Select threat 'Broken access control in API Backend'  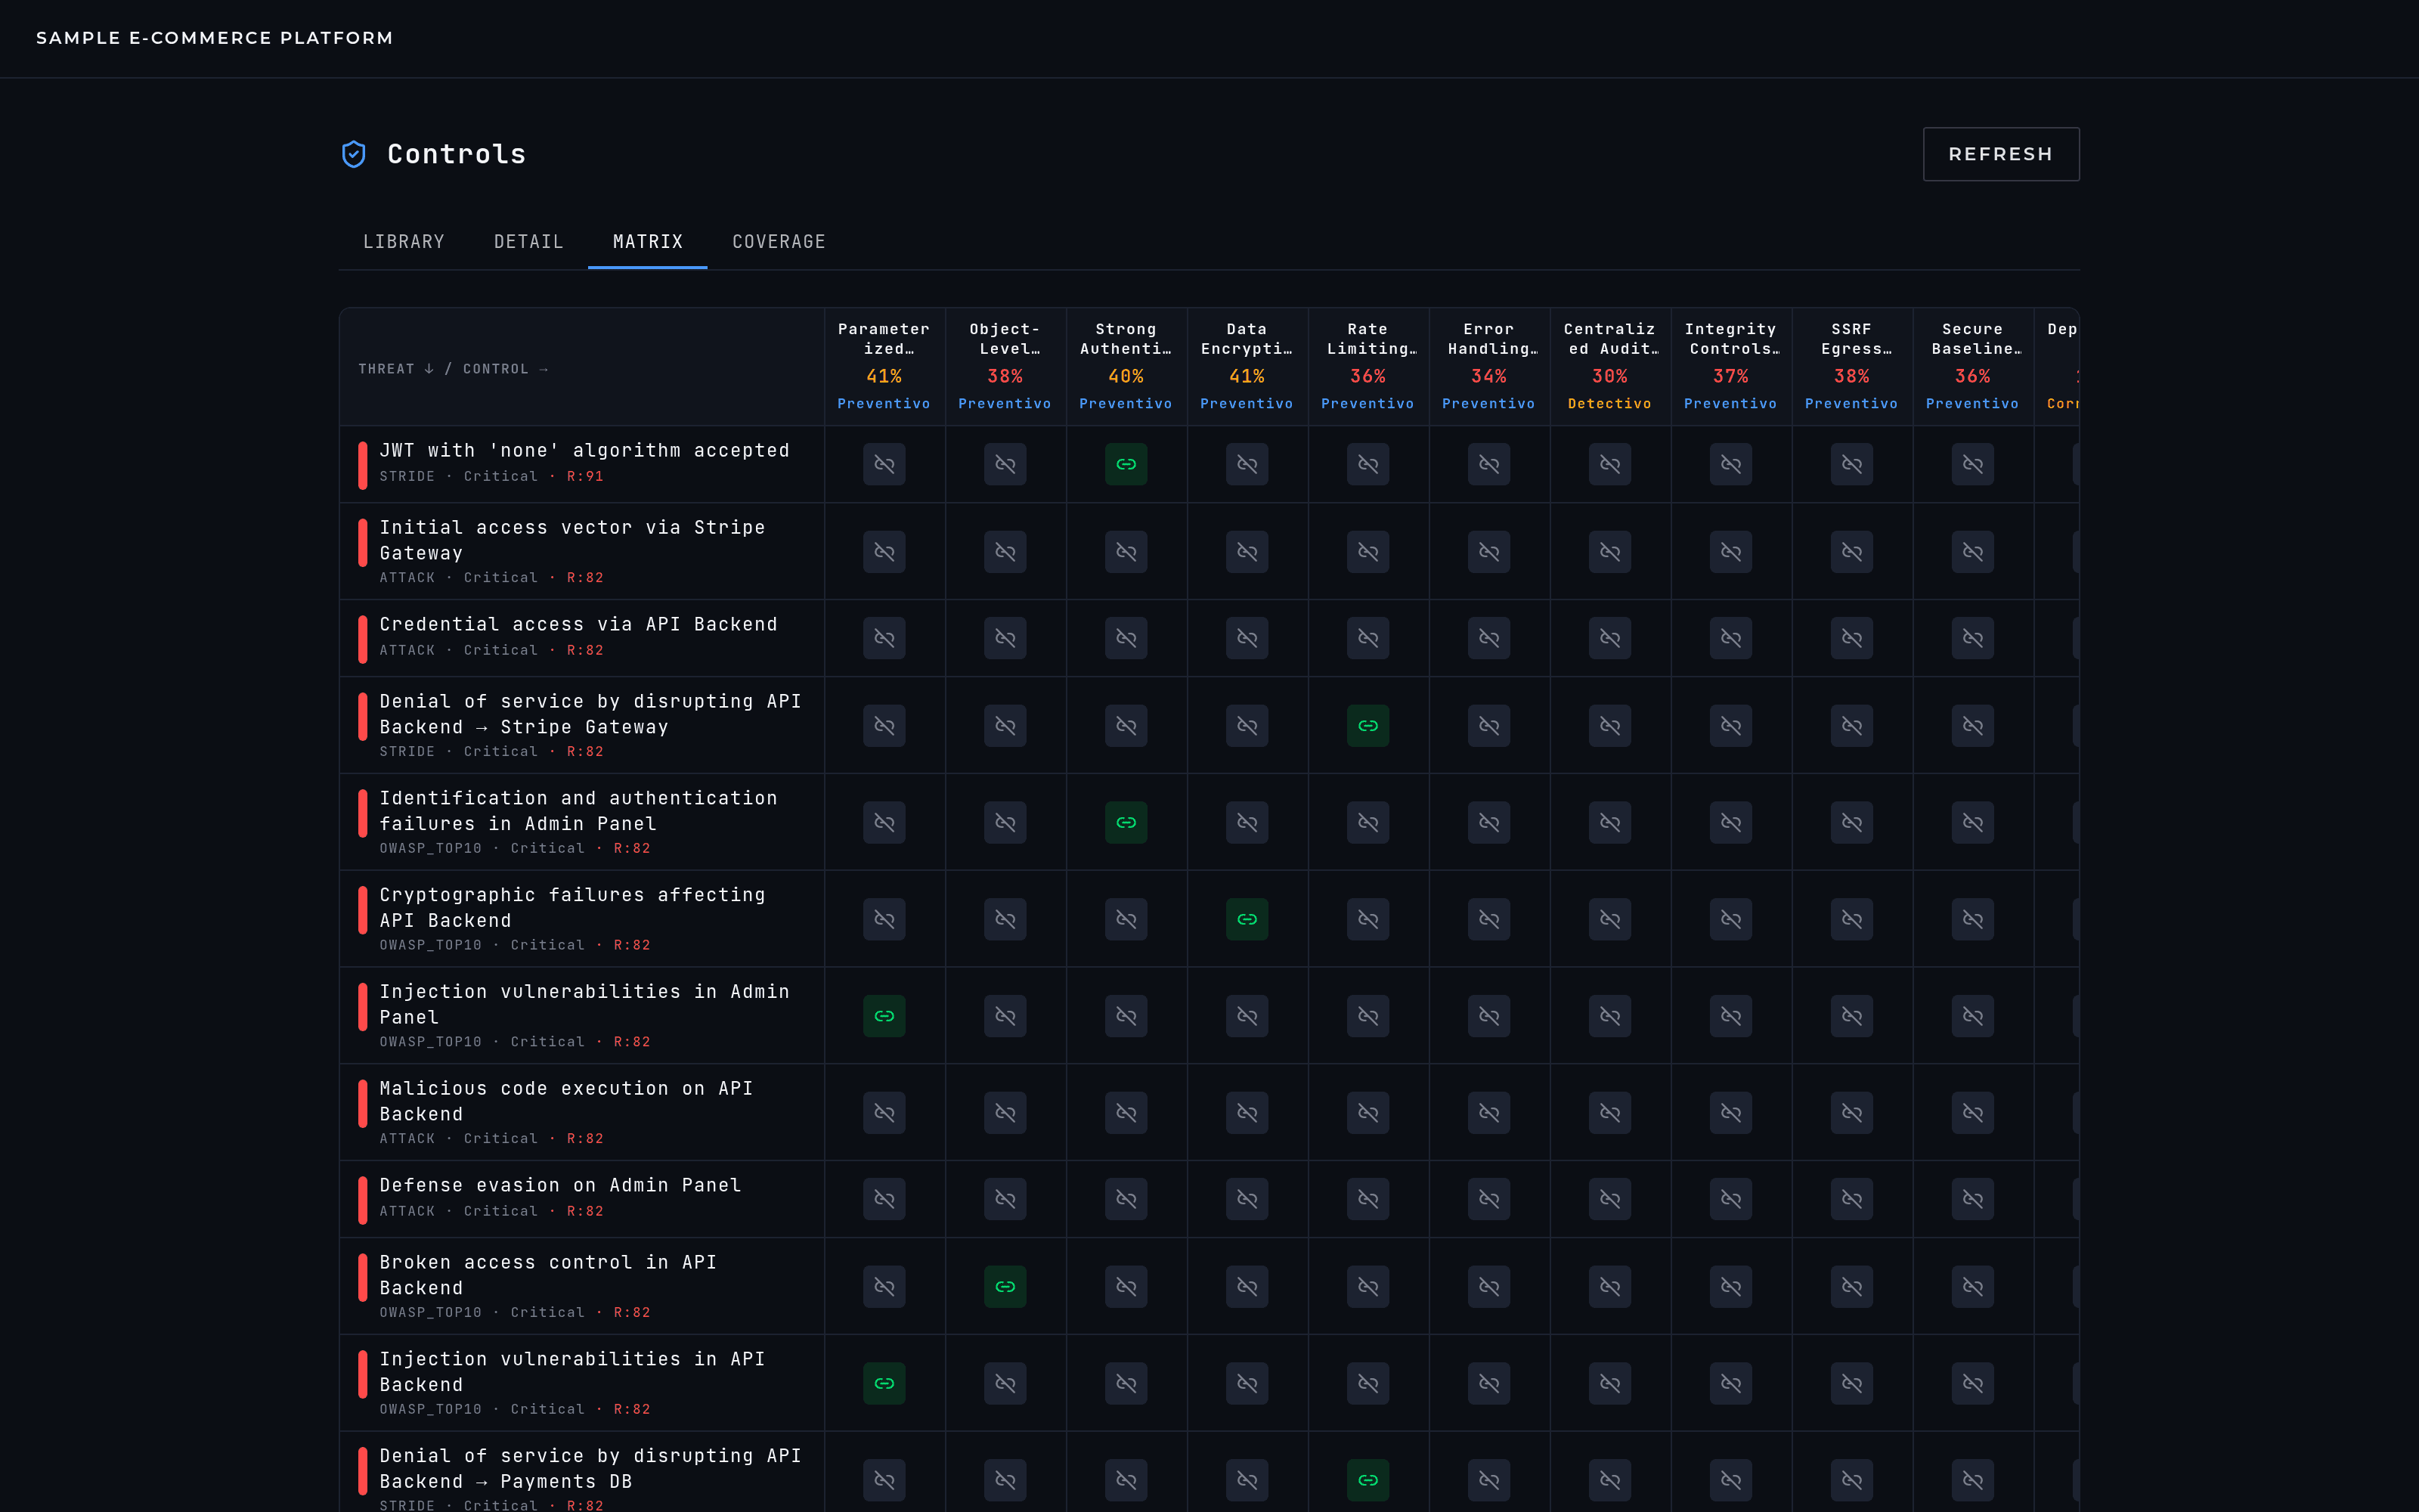pos(582,1286)
